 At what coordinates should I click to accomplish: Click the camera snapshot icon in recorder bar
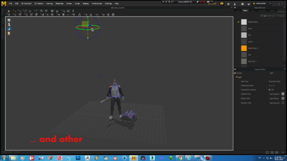tap(208, 2)
